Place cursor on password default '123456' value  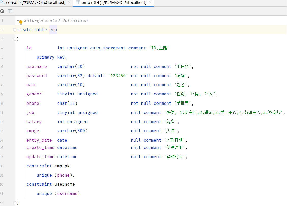(x=118, y=76)
